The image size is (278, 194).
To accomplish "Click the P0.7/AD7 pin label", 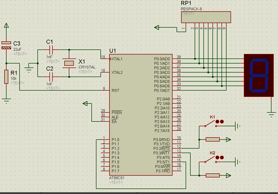I will tap(162, 91).
